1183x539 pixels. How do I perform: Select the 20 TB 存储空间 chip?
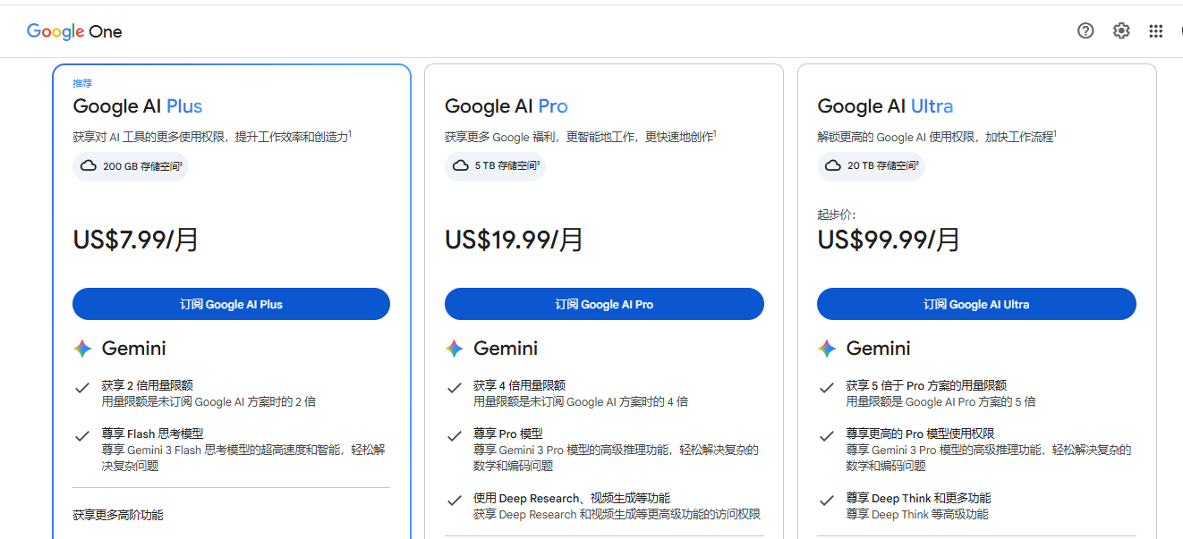(870, 166)
